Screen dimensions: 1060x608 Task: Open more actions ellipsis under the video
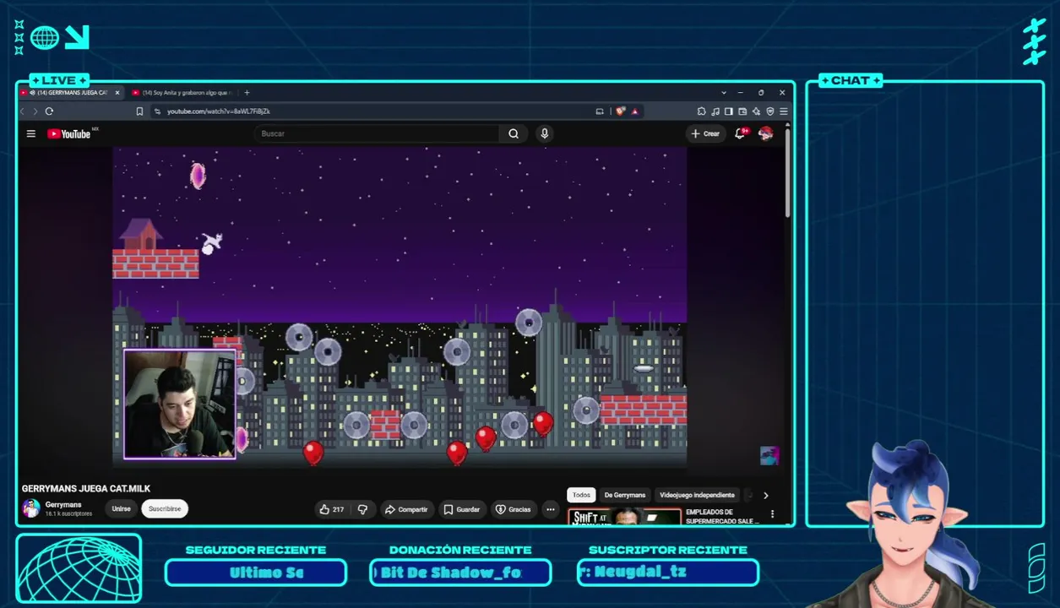coord(551,509)
